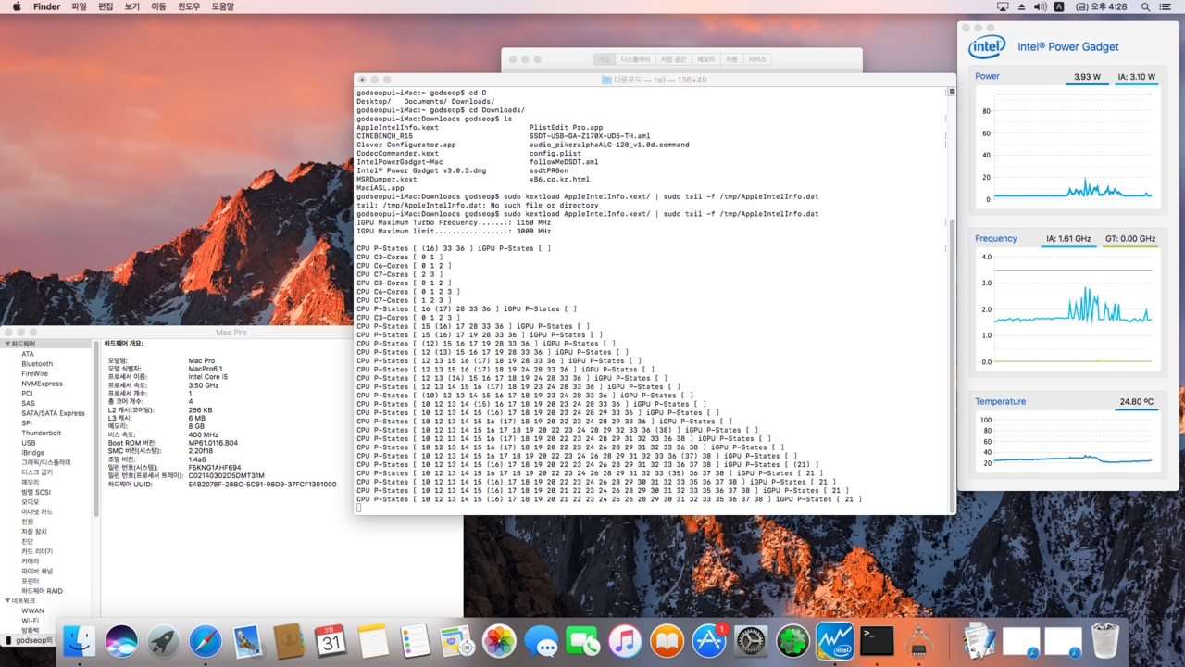Open Intel Power Gadget Dock icon
Screen dimensions: 1185x667
click(x=835, y=641)
